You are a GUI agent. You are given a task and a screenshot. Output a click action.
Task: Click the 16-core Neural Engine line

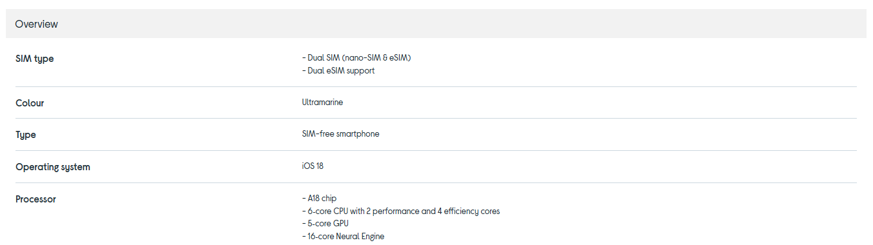coord(343,237)
